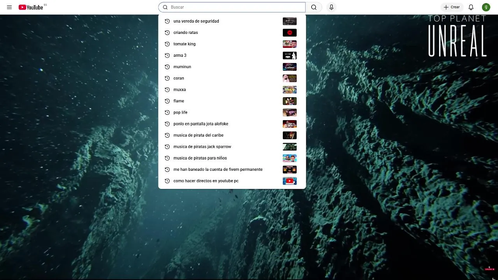
Task: Select suggestion "ponlo en pantalla jota alofoke"
Action: tap(232, 124)
